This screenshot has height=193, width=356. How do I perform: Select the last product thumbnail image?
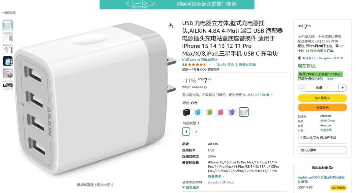tap(8, 85)
